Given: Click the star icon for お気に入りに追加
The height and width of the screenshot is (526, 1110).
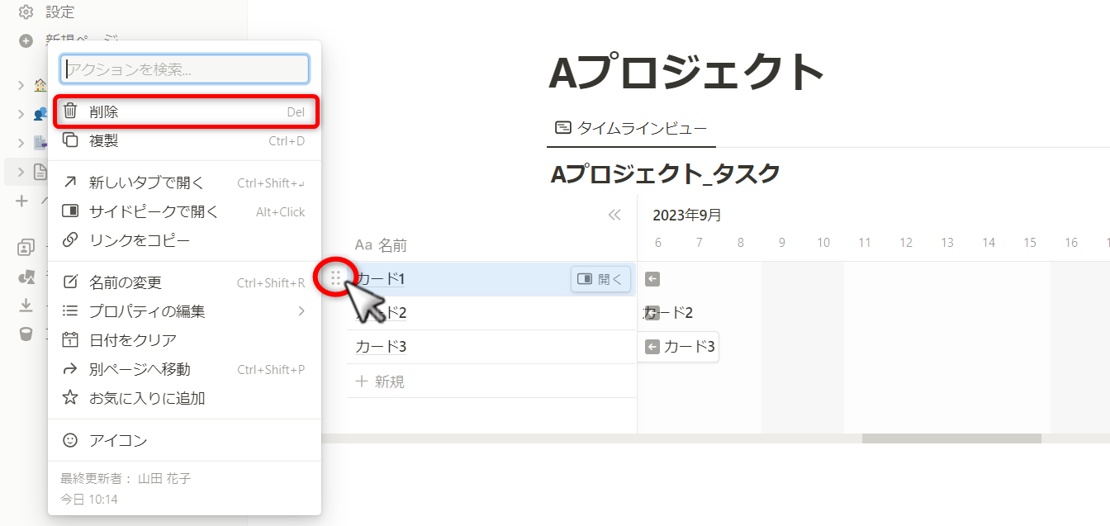Looking at the screenshot, I should click(x=71, y=398).
